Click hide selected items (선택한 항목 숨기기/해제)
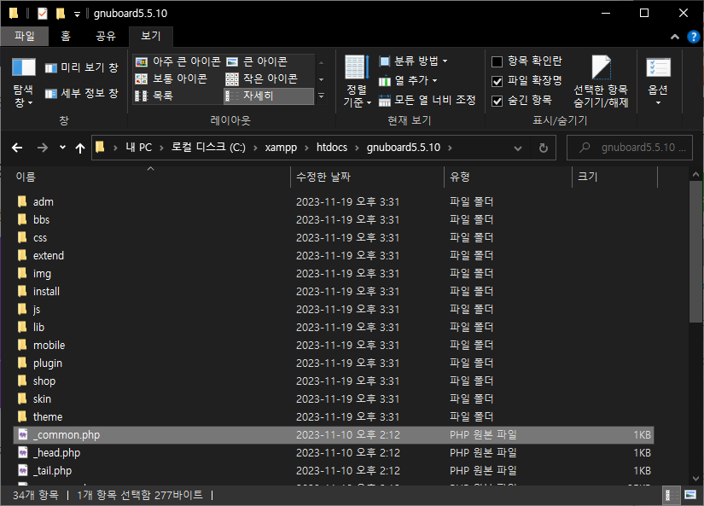Viewport: 704px width, 506px height. click(x=601, y=82)
